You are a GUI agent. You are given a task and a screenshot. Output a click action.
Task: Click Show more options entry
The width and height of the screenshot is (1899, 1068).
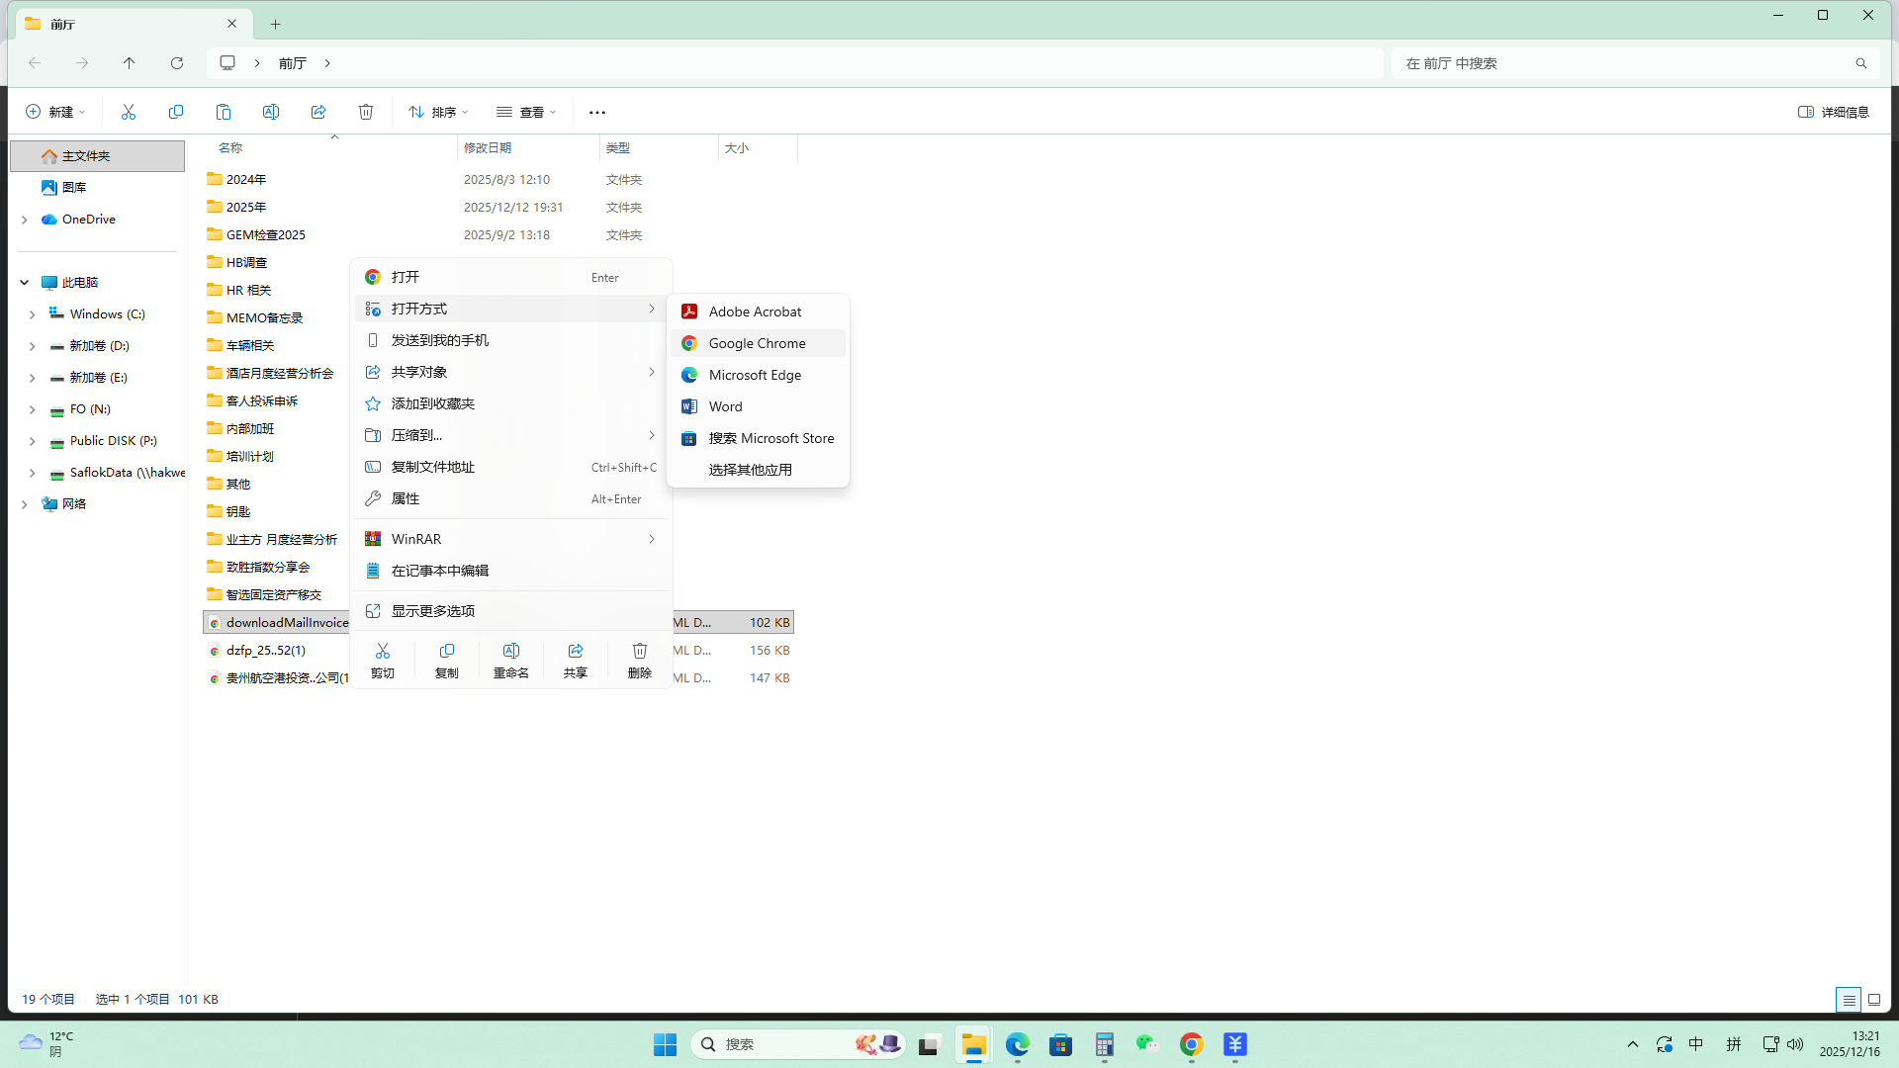[x=433, y=611]
